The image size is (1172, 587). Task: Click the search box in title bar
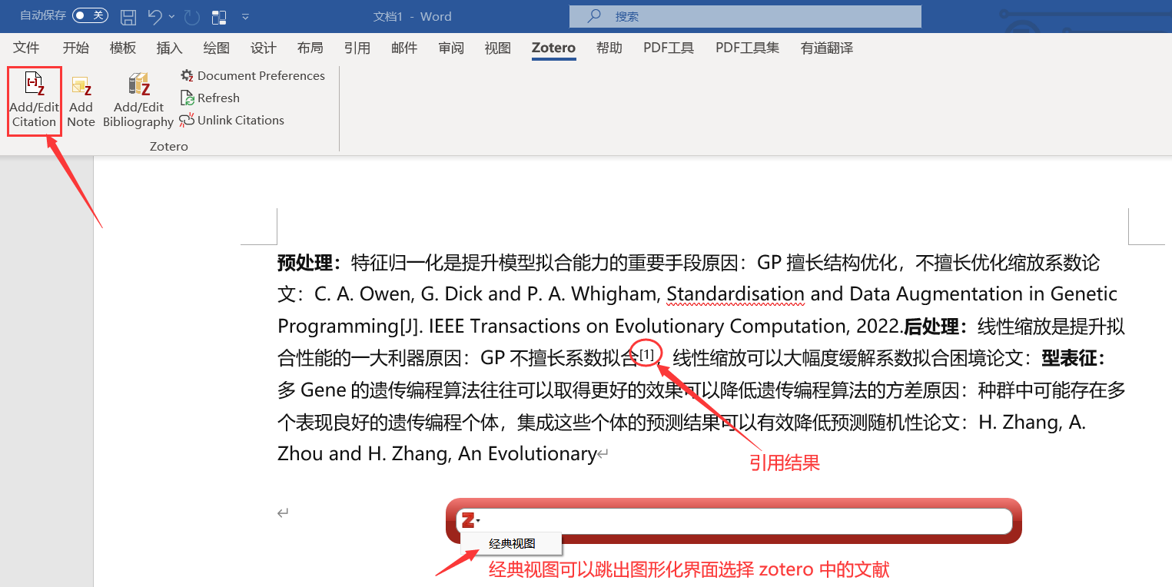coord(745,16)
